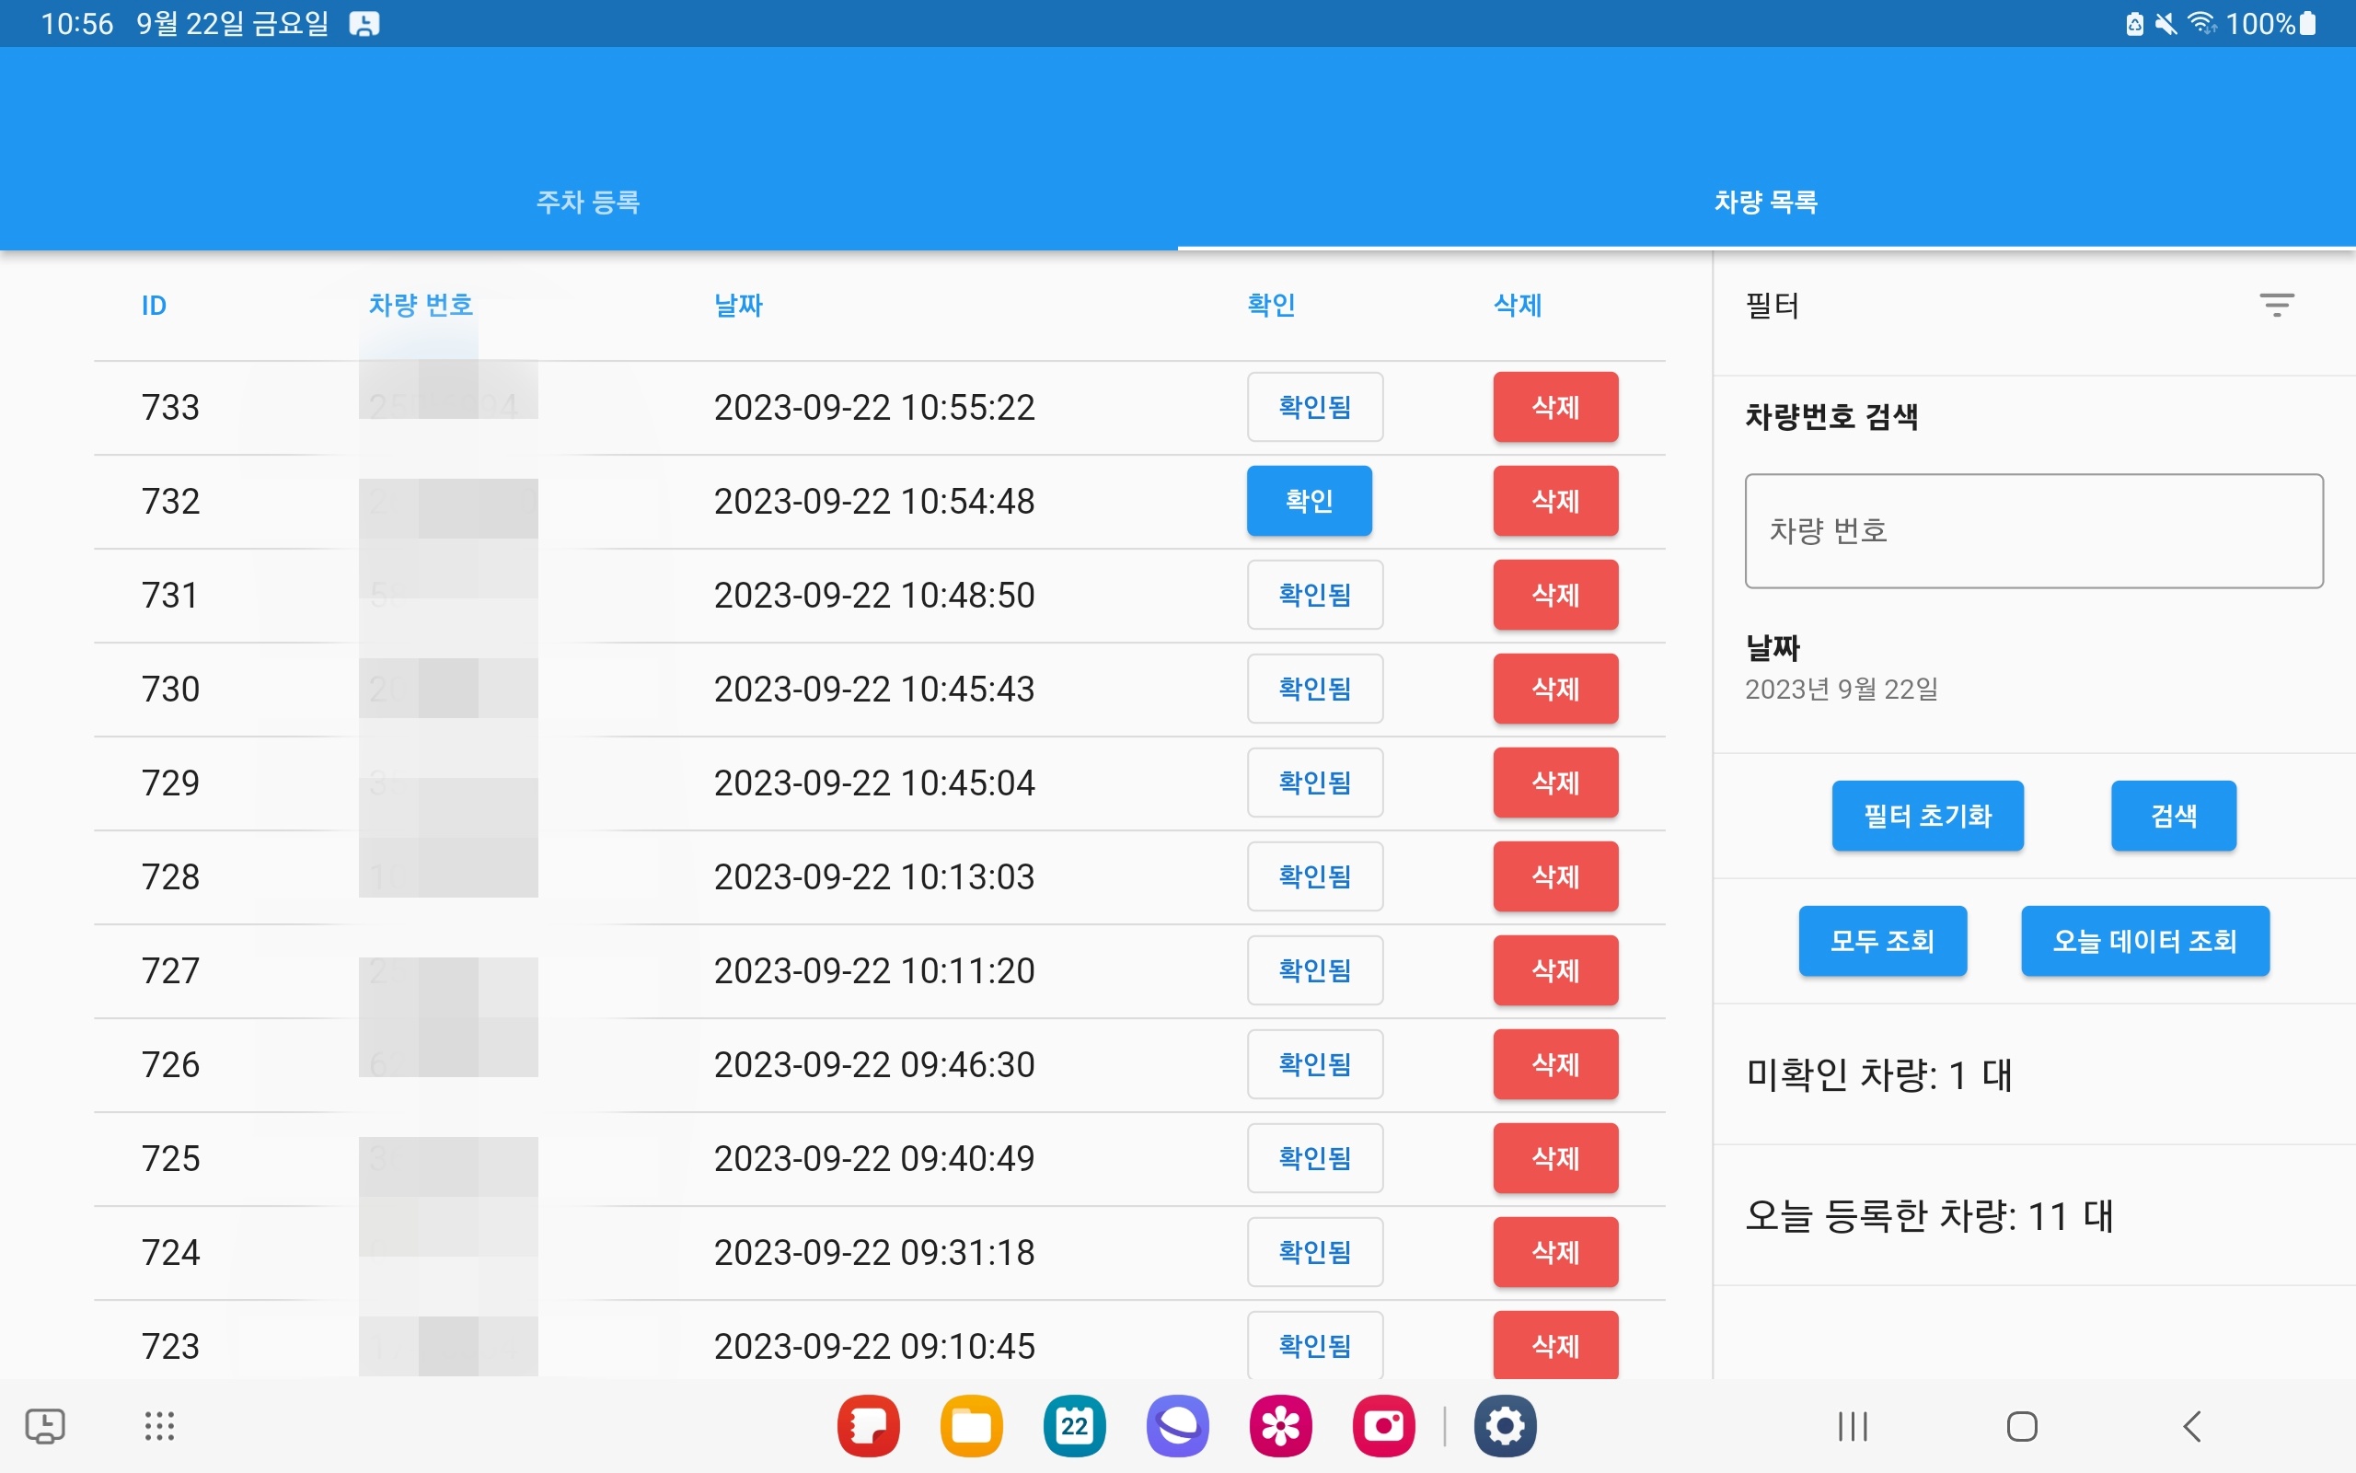
Task: Open the Gallery app in the taskbar
Action: [x=1283, y=1425]
